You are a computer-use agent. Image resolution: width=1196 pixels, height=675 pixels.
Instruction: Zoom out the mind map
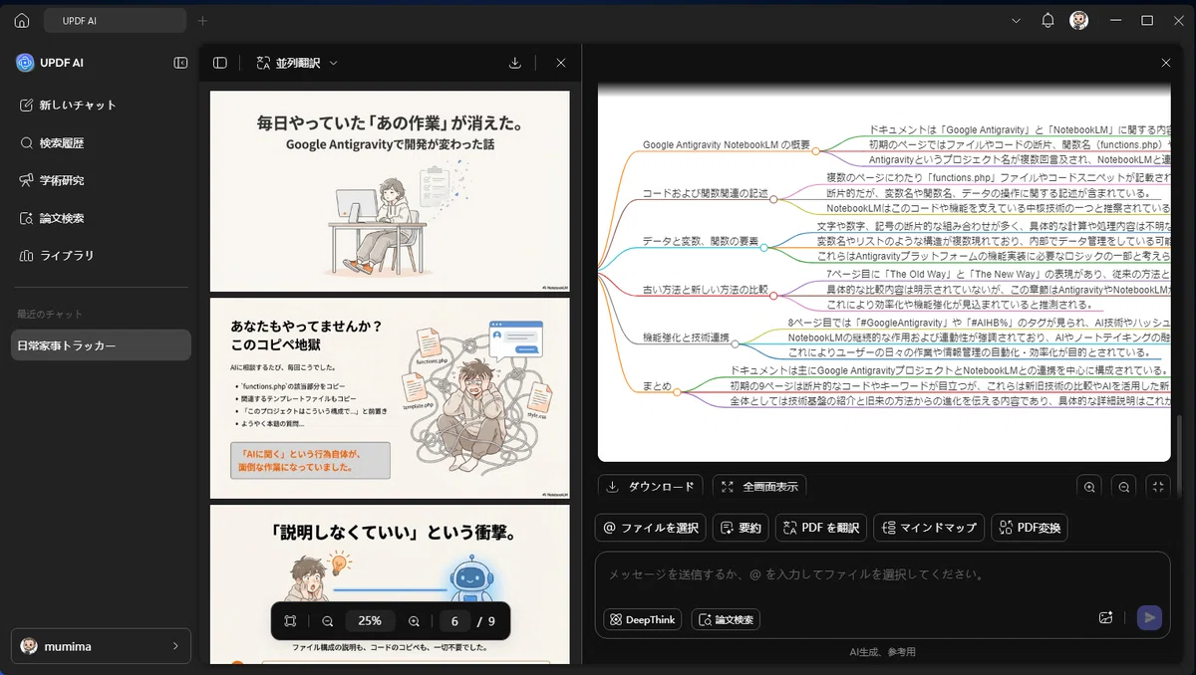[x=1124, y=487]
